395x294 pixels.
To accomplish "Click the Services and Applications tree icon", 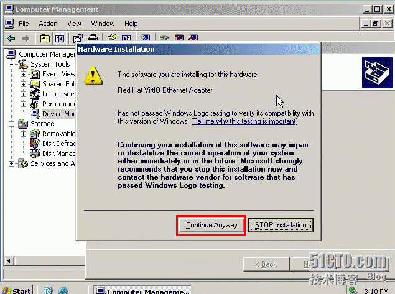I will point(23,163).
